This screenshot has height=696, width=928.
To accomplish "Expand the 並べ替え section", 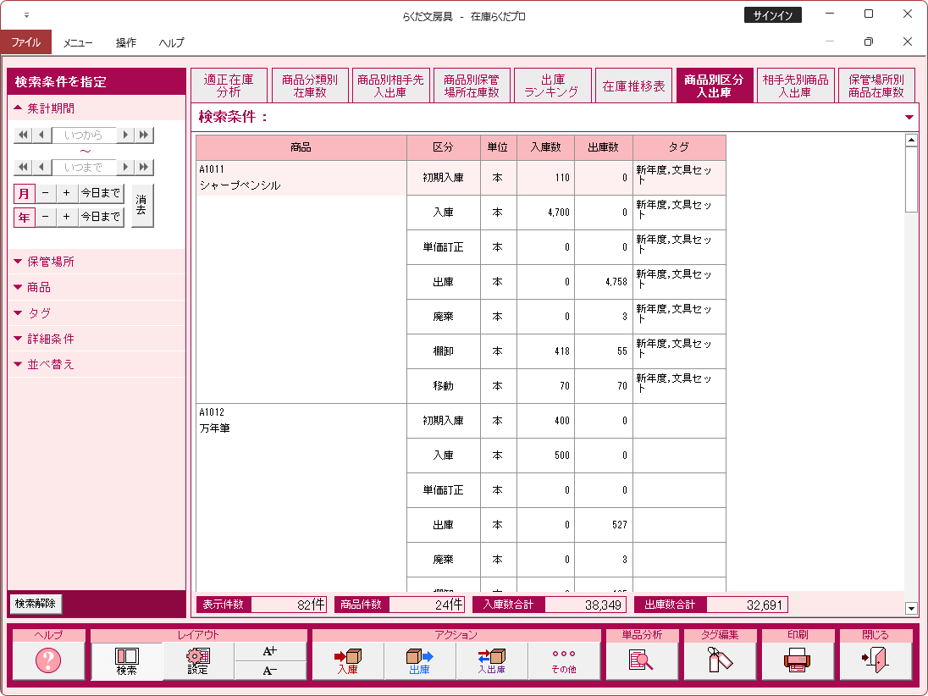I will 97,365.
